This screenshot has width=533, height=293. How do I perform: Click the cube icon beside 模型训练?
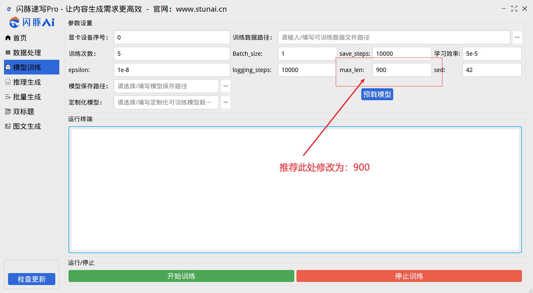click(8, 67)
